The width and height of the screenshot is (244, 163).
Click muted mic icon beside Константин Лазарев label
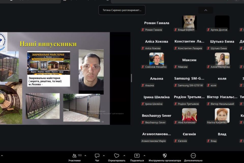(x=176, y=48)
